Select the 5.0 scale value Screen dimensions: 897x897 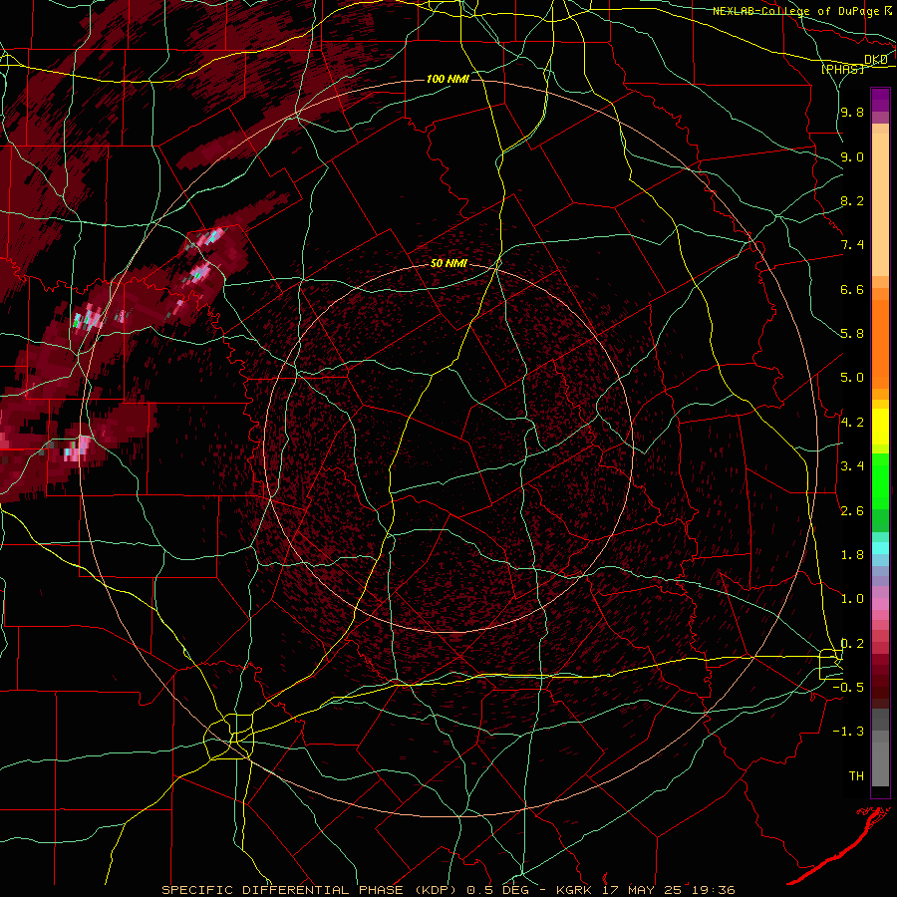click(852, 378)
